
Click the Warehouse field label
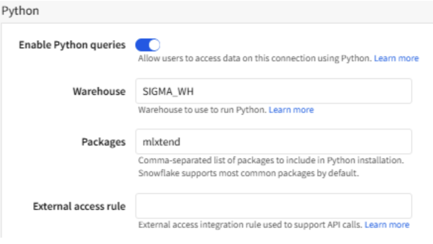pos(99,91)
